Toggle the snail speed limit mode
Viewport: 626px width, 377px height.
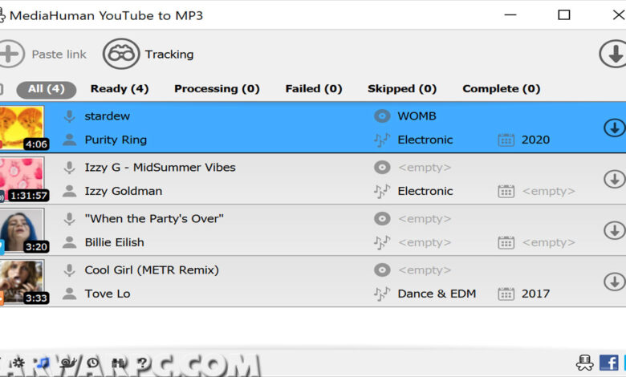tap(68, 363)
